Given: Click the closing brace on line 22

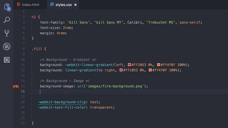Looking at the screenshot, I should [x=33, y=123].
